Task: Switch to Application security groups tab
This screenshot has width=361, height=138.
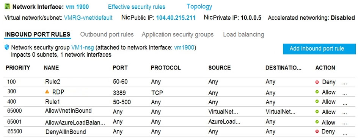Action: (x=177, y=34)
